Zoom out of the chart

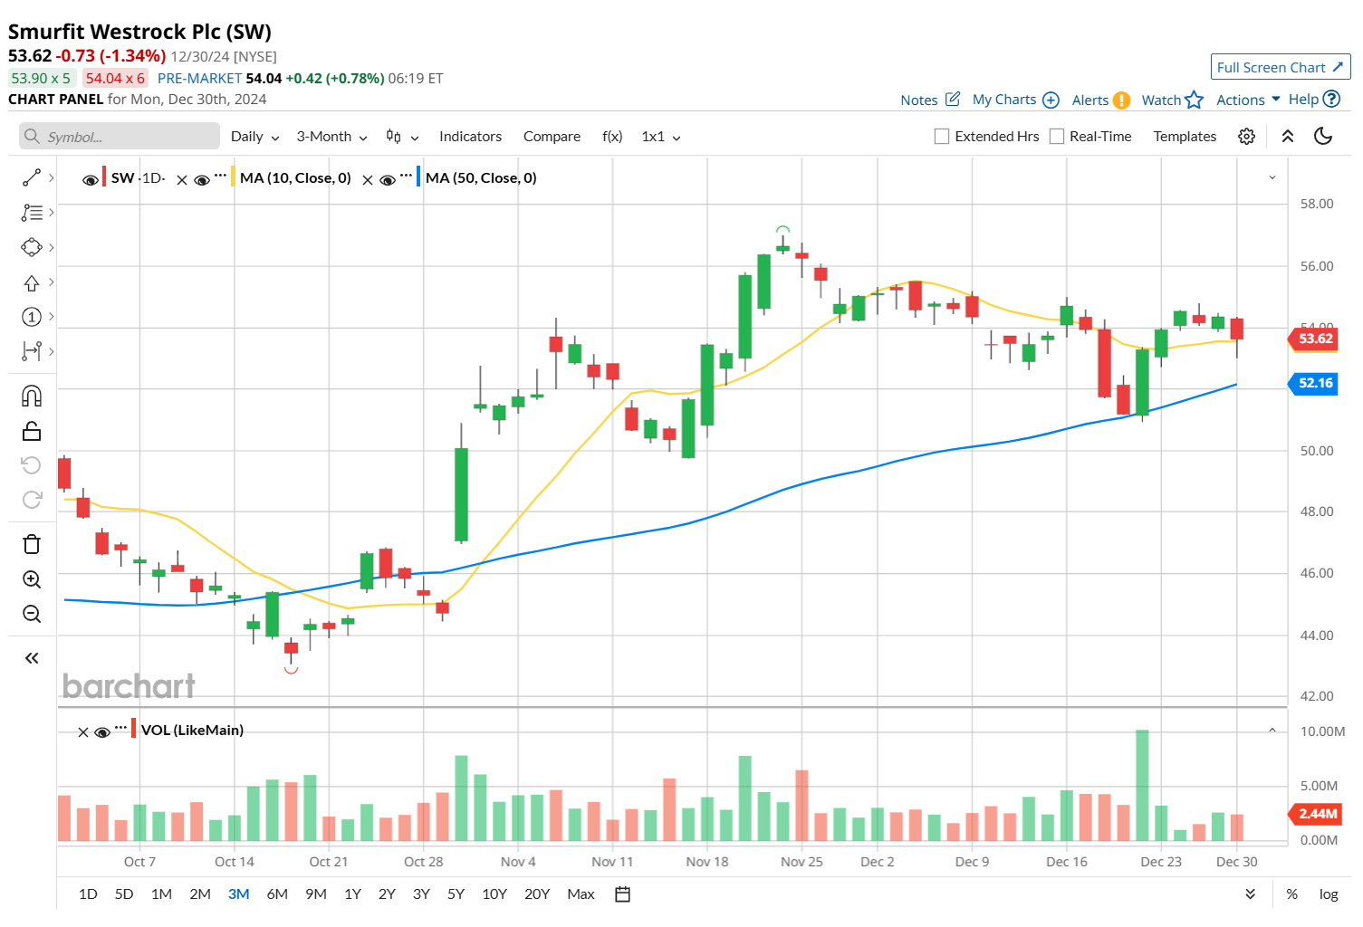(32, 614)
